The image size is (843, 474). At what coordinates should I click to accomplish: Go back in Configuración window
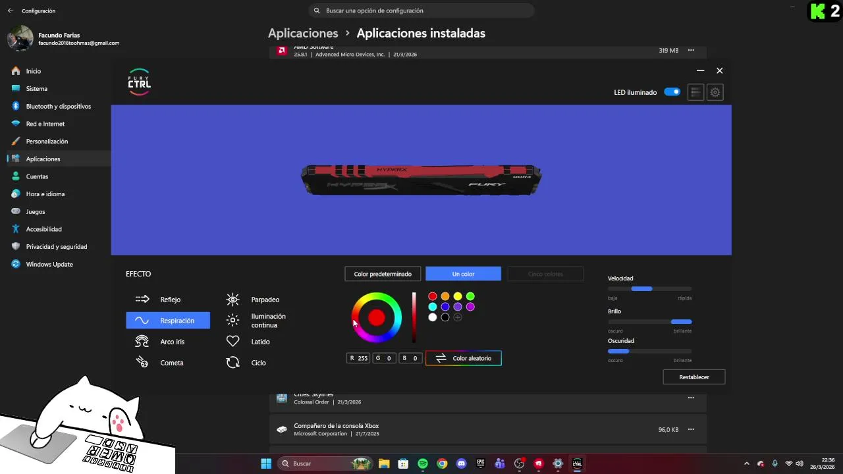coord(10,11)
